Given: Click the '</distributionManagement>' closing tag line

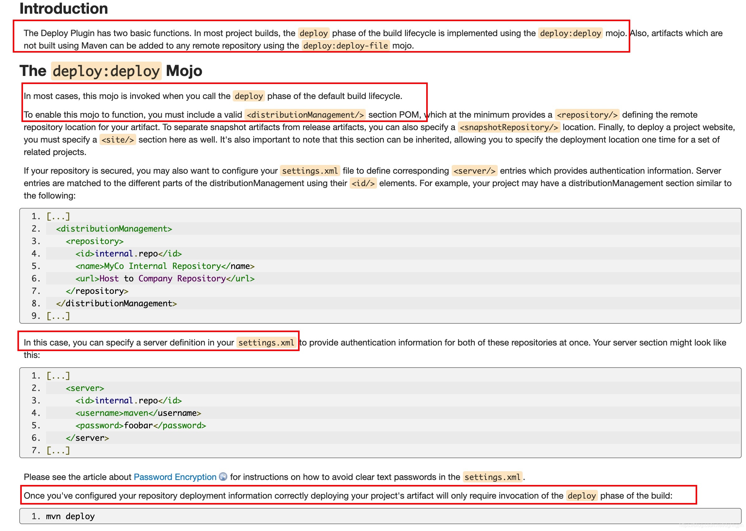Looking at the screenshot, I should 116,303.
